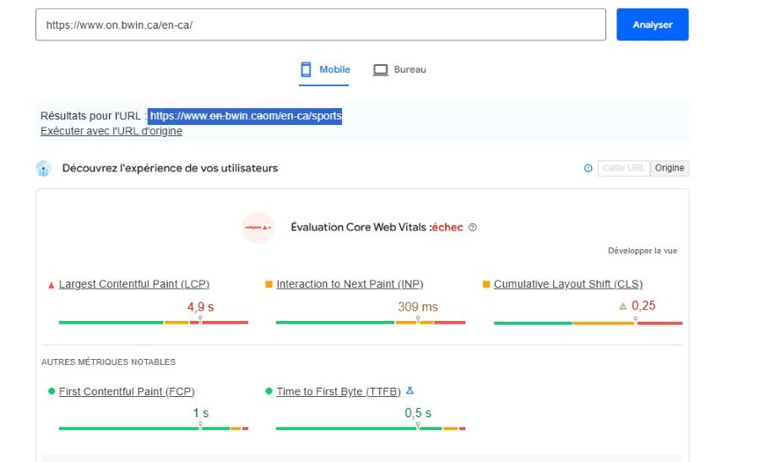This screenshot has width=760, height=462.
Task: Open Time to First Byte (TTFB) link
Action: point(339,392)
